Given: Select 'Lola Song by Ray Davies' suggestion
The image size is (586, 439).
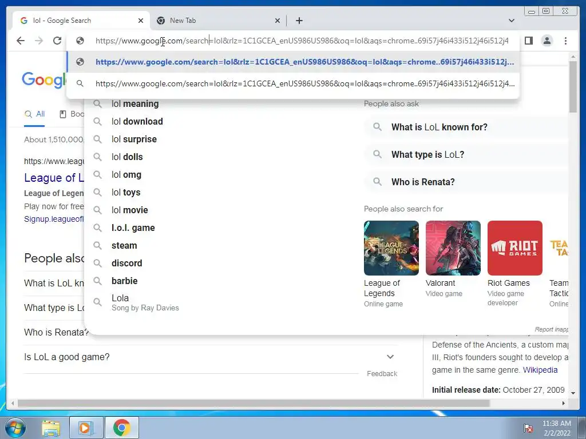Looking at the screenshot, I should [145, 303].
